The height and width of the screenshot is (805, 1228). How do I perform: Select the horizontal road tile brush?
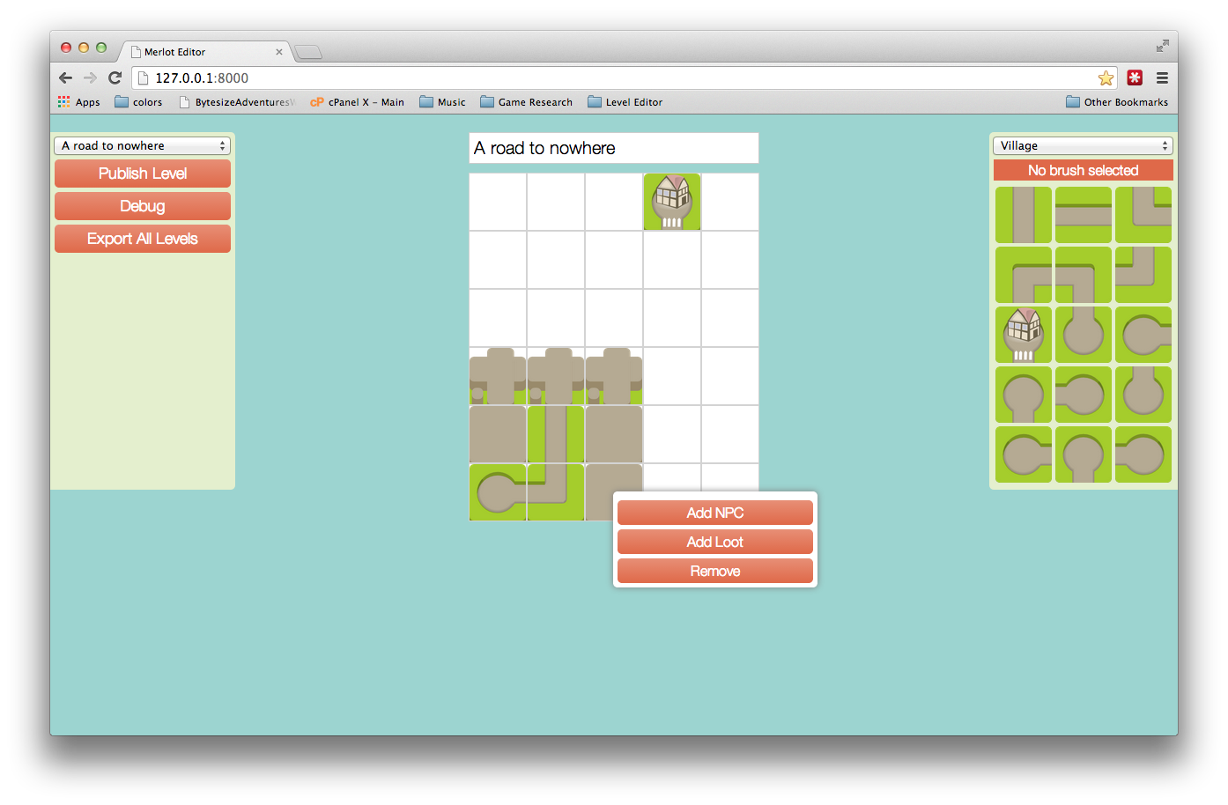[x=1084, y=215]
